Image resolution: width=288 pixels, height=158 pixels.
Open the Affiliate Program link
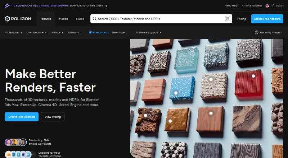click(252, 6)
